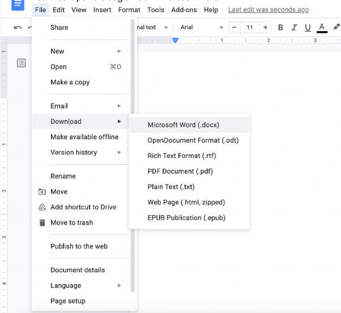Download as OpenDocument Format (.odt)
The width and height of the screenshot is (341, 313).
click(189, 140)
